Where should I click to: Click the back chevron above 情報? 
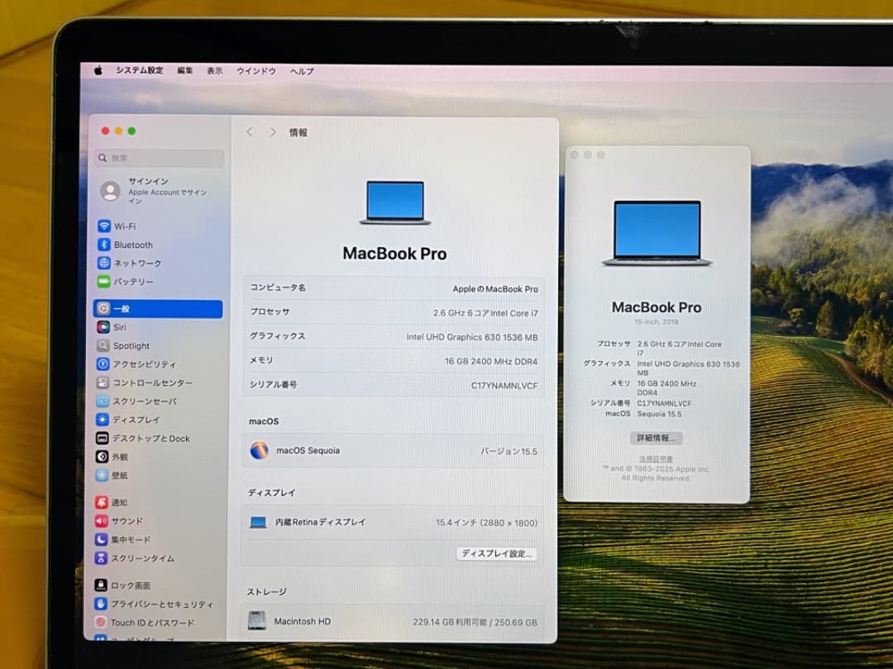pos(250,130)
